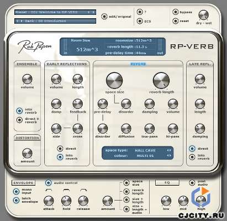Click the Early Reflections length knob
227x221 pixels.
click(x=78, y=79)
